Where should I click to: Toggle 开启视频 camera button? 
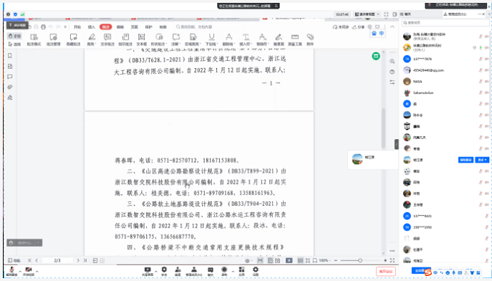tap(28, 272)
